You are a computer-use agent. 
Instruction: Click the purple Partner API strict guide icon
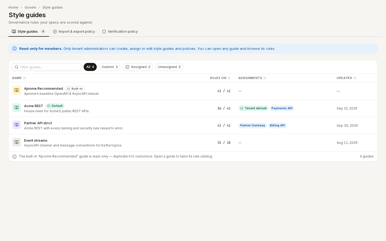pos(17,125)
